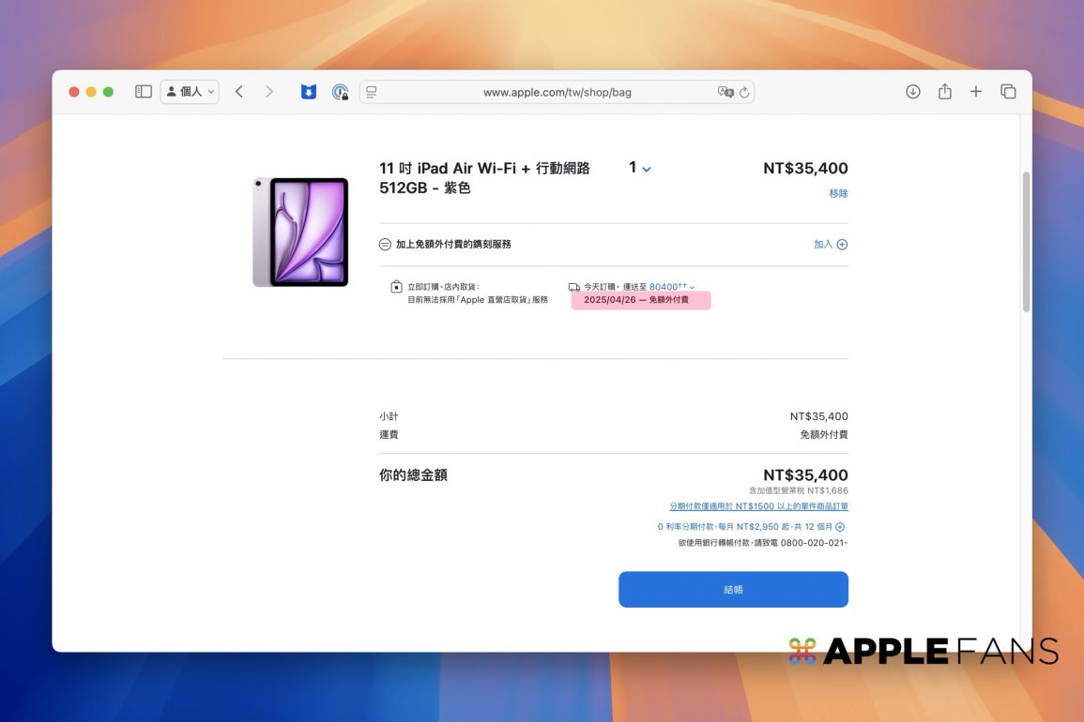This screenshot has width=1084, height=722.
Task: Click 加入 to add engraving service
Action: coord(830,245)
